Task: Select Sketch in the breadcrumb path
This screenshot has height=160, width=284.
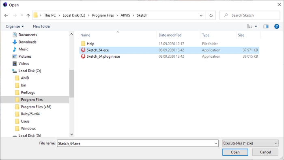Action: pyautogui.click(x=142, y=15)
